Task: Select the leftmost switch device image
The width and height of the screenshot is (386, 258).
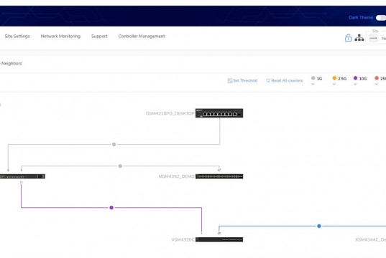Action: [x=22, y=176]
